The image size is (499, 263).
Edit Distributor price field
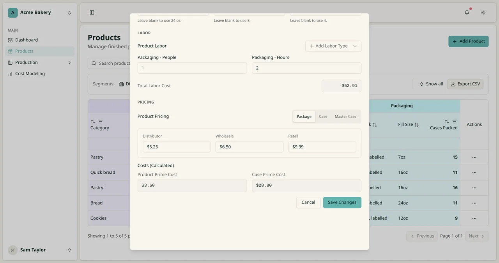click(x=177, y=147)
